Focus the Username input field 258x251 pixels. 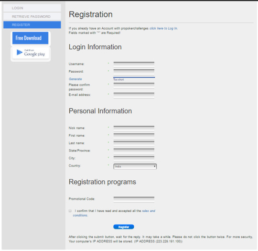tap(134, 65)
